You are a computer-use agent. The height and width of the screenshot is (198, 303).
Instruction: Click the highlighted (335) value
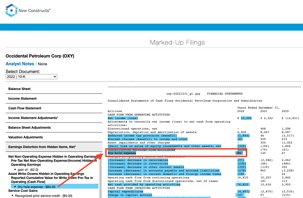(x=242, y=167)
